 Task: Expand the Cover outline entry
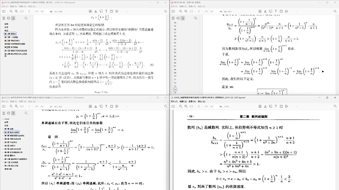(x=3, y=119)
